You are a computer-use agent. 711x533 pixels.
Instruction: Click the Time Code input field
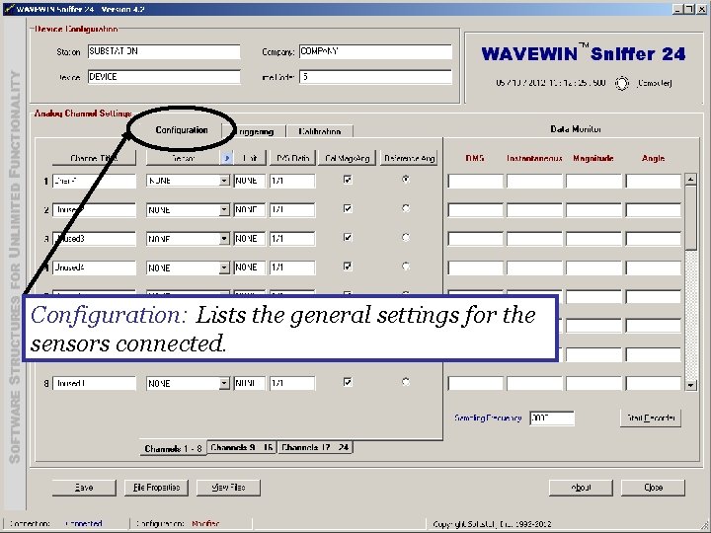pos(375,77)
